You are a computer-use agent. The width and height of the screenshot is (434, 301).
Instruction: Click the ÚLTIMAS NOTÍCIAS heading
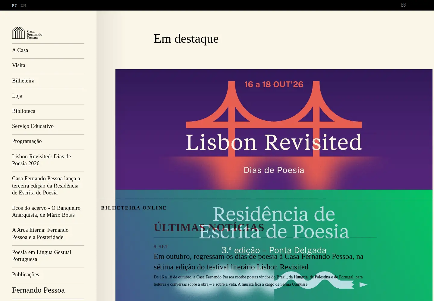tap(209, 228)
